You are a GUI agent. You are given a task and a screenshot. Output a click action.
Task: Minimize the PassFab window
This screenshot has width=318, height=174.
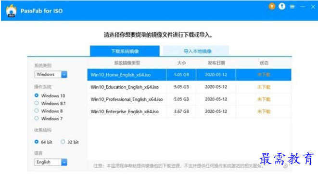[x=303, y=7]
